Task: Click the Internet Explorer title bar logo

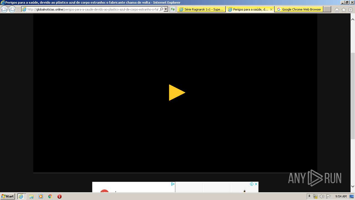Action: point(3,2)
